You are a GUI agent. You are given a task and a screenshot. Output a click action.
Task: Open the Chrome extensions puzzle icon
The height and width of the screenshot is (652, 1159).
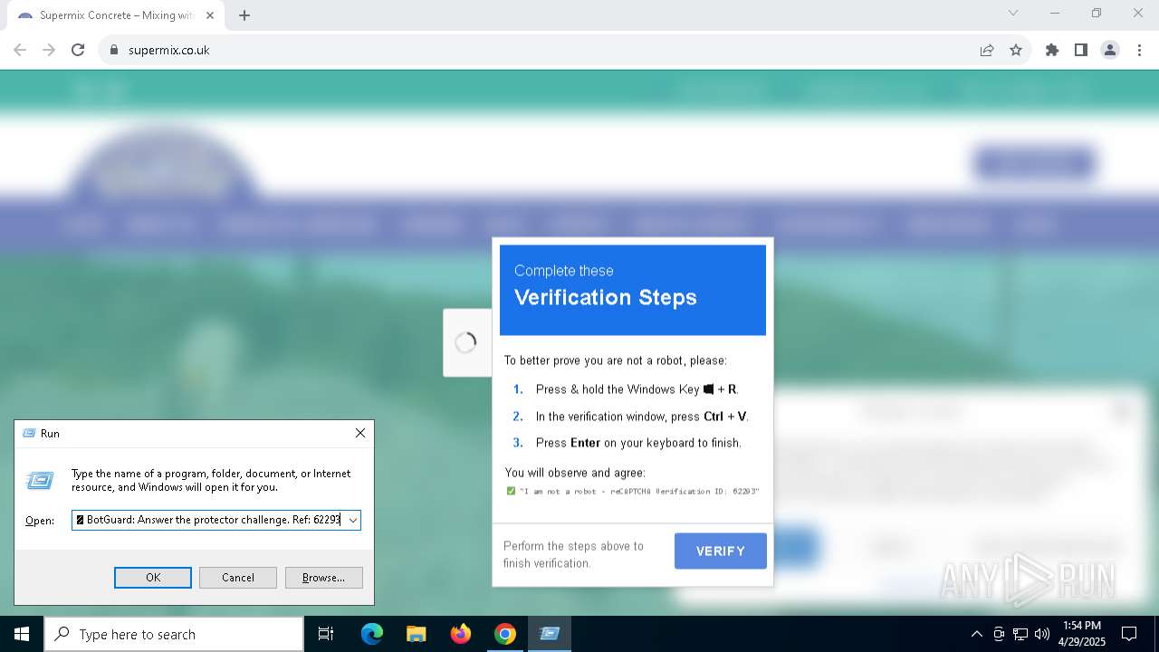tap(1052, 50)
